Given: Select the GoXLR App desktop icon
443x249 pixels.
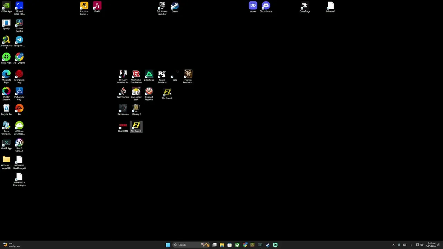Looking at the screenshot, I should [6, 144].
